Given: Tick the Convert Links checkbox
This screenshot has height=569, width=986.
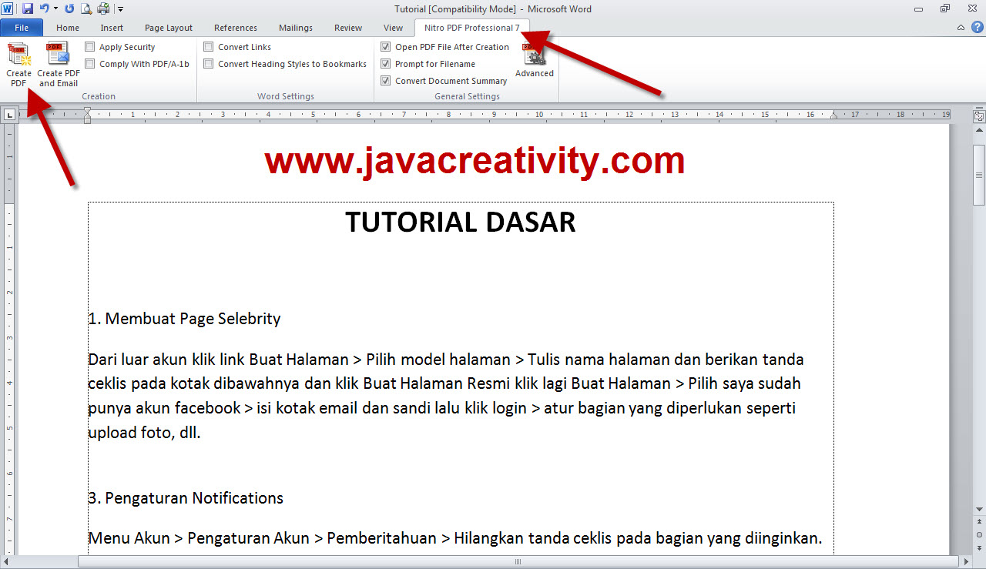Looking at the screenshot, I should pos(208,47).
